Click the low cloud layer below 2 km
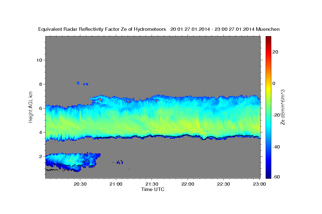The width and height of the screenshot is (322, 214). pos(72,162)
